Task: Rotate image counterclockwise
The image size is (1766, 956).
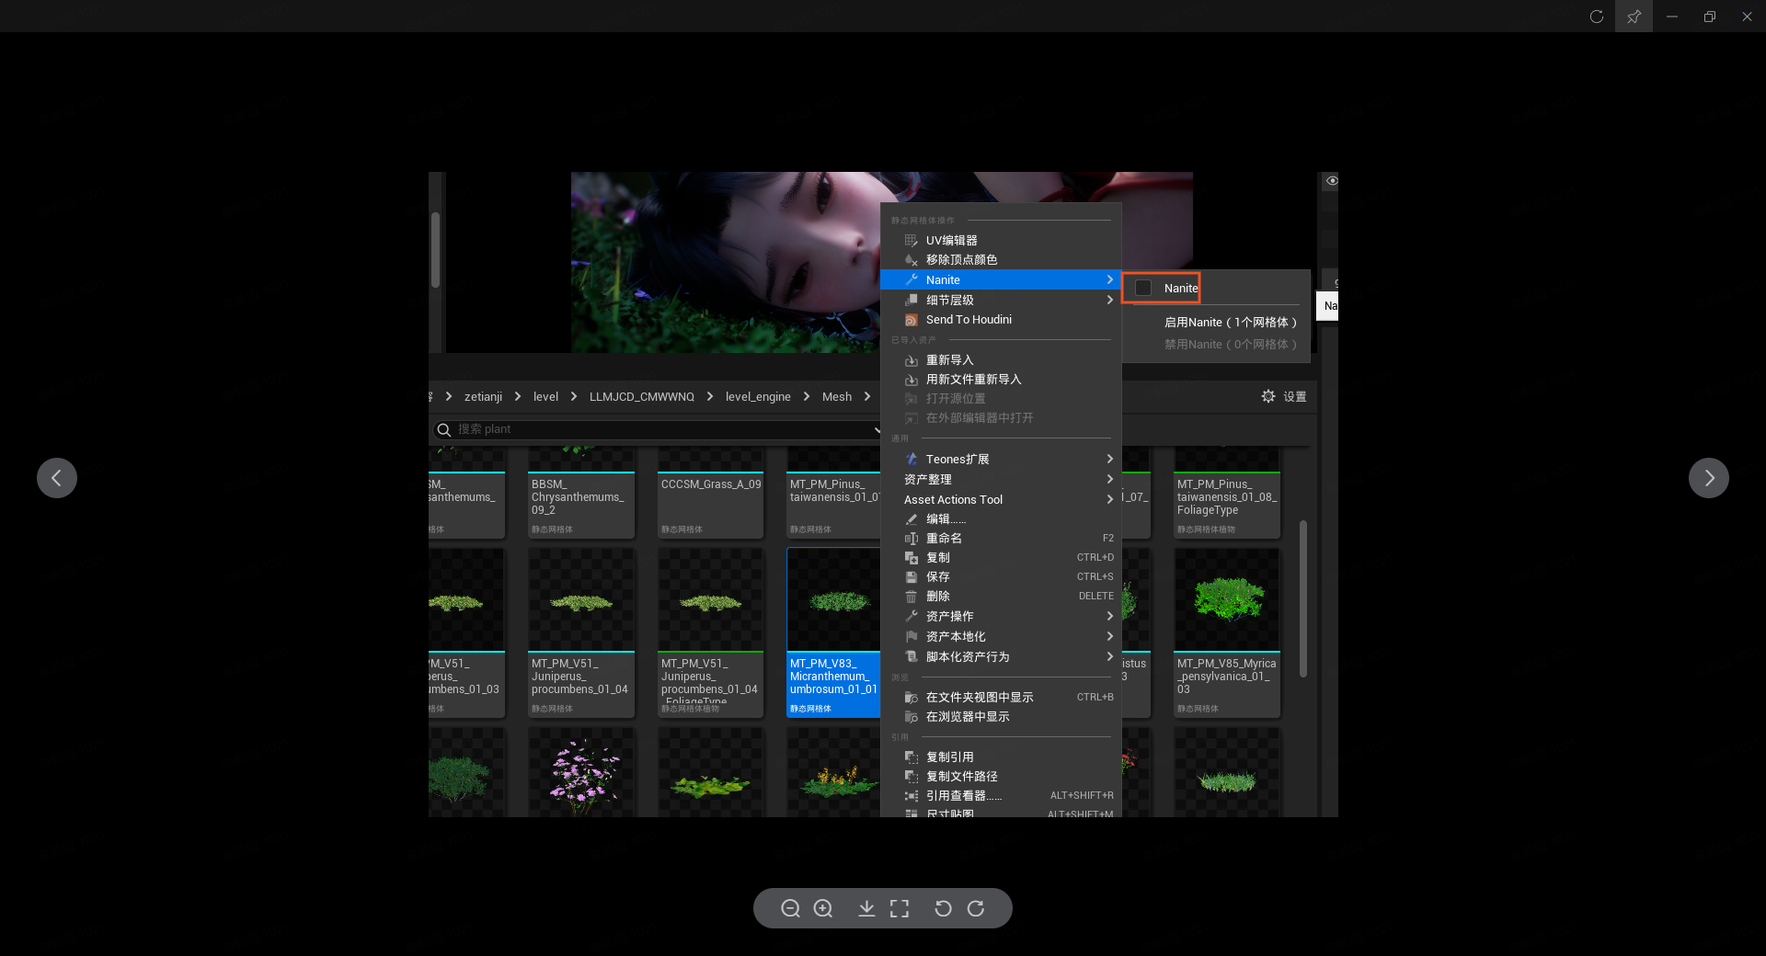Action: pos(943,908)
